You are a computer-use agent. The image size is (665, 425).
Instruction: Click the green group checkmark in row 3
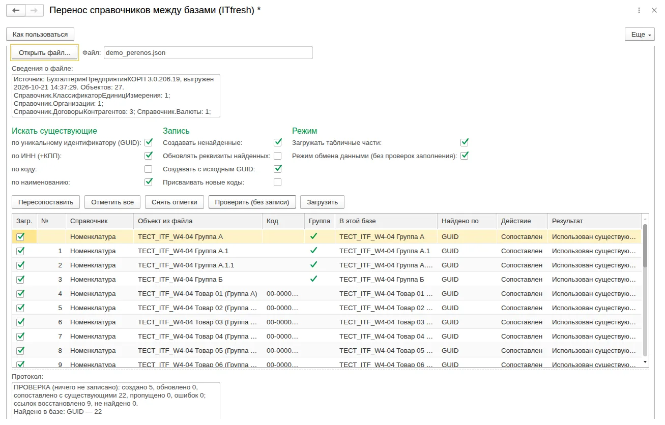313,279
